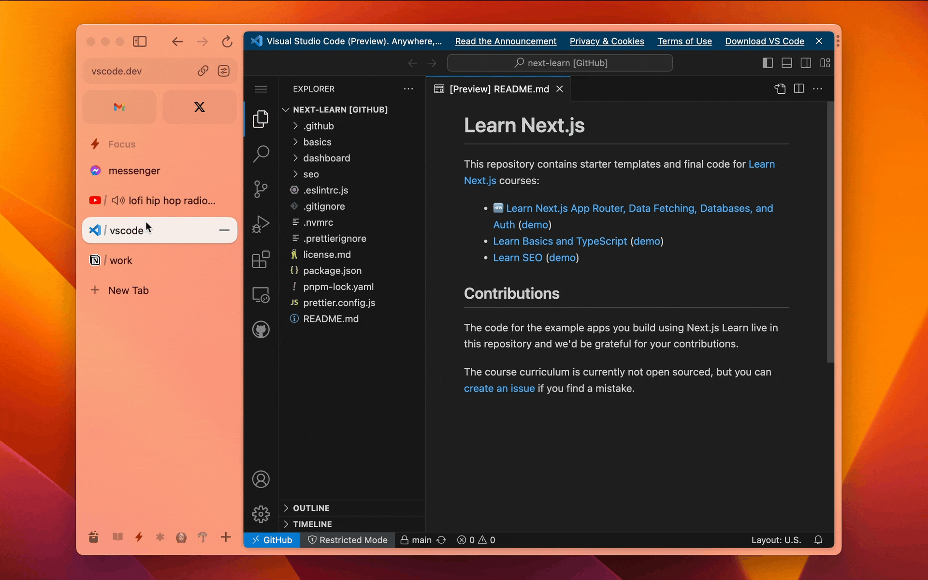928x580 pixels.
Task: Click the main branch in status bar
Action: tap(416, 540)
